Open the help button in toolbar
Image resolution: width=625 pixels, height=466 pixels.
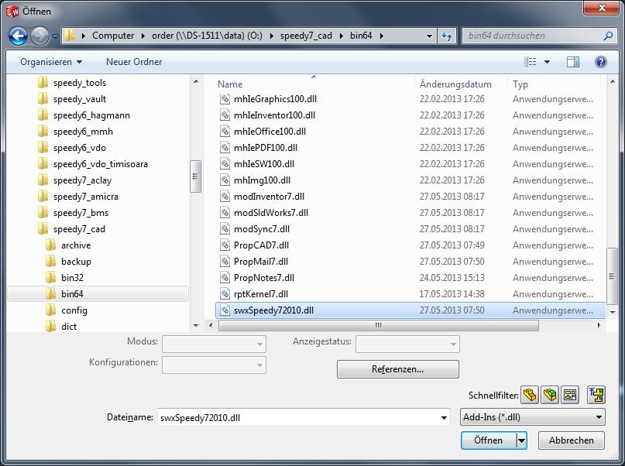600,62
